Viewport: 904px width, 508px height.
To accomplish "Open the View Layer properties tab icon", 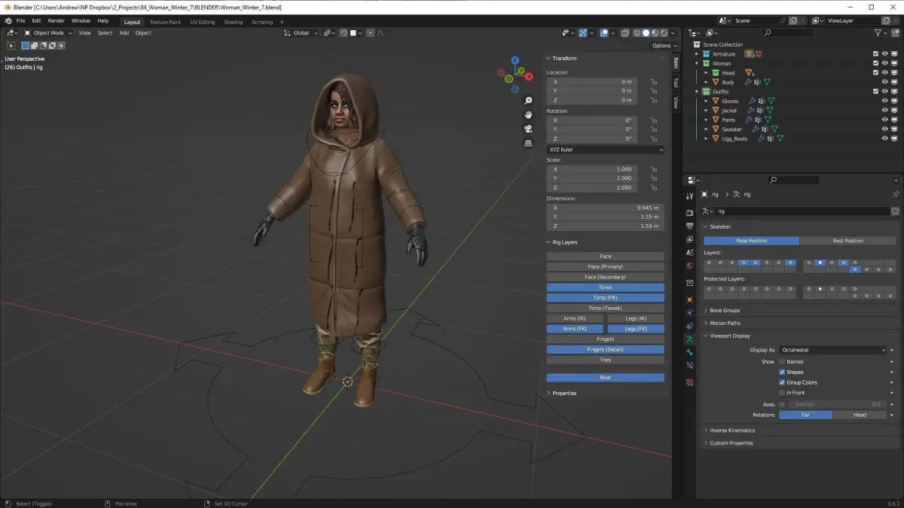I will (x=689, y=239).
